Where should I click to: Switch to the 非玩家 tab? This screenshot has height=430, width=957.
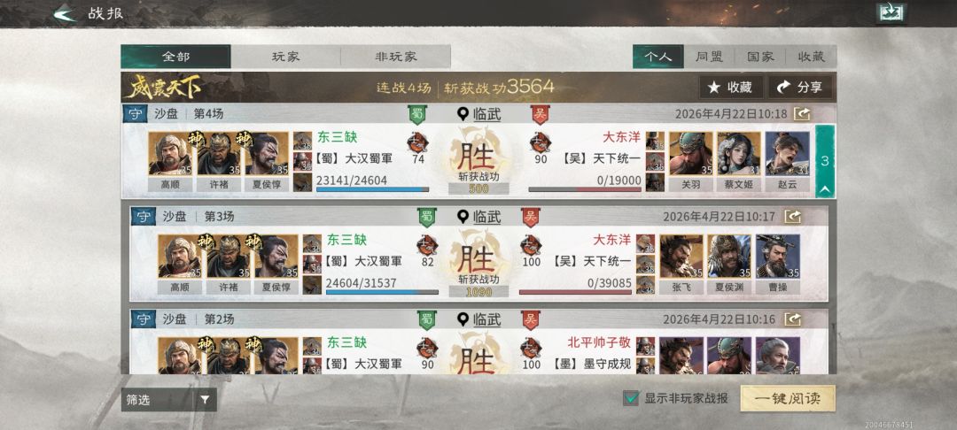point(395,57)
